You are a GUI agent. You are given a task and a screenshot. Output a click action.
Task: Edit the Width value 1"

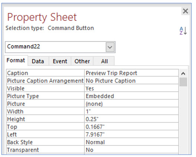tap(131, 111)
